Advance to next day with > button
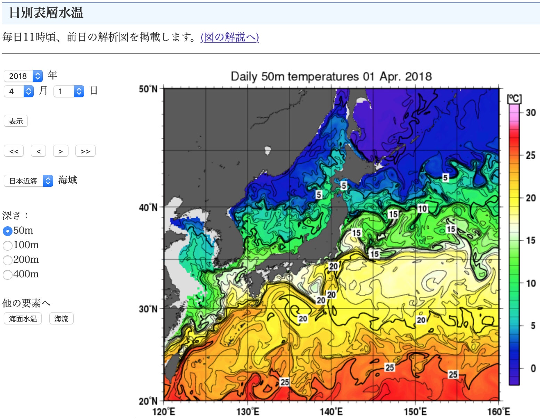Viewport: 540px width, 420px height. click(60, 151)
